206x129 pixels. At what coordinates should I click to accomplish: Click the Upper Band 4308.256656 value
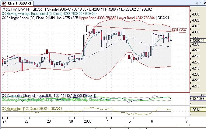(98, 18)
